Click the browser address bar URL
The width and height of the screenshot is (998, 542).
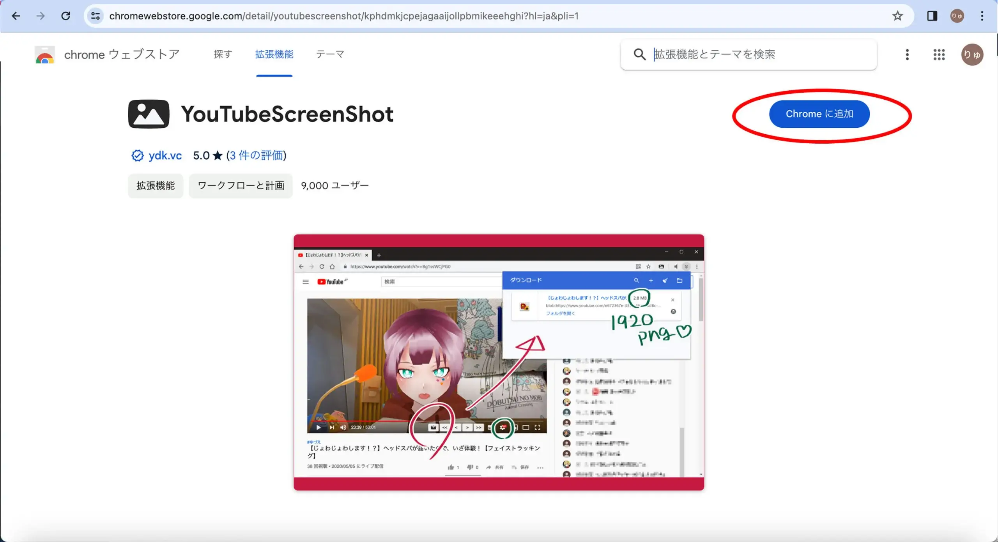coord(343,16)
